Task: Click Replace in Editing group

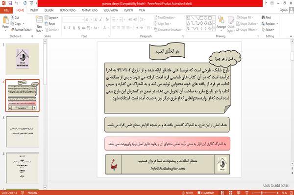Action: pos(269,24)
